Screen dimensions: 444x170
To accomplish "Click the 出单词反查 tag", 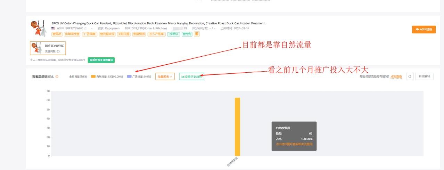I will click(72, 34).
